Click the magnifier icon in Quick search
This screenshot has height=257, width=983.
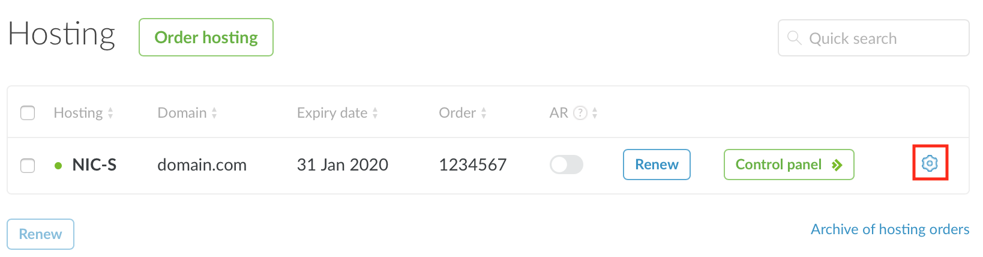[x=794, y=38]
